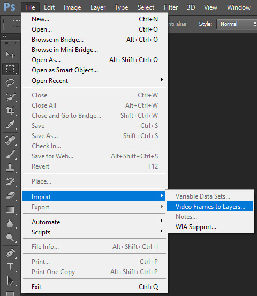Expand the Import submenu
The width and height of the screenshot is (257, 296).
pyautogui.click(x=94, y=196)
